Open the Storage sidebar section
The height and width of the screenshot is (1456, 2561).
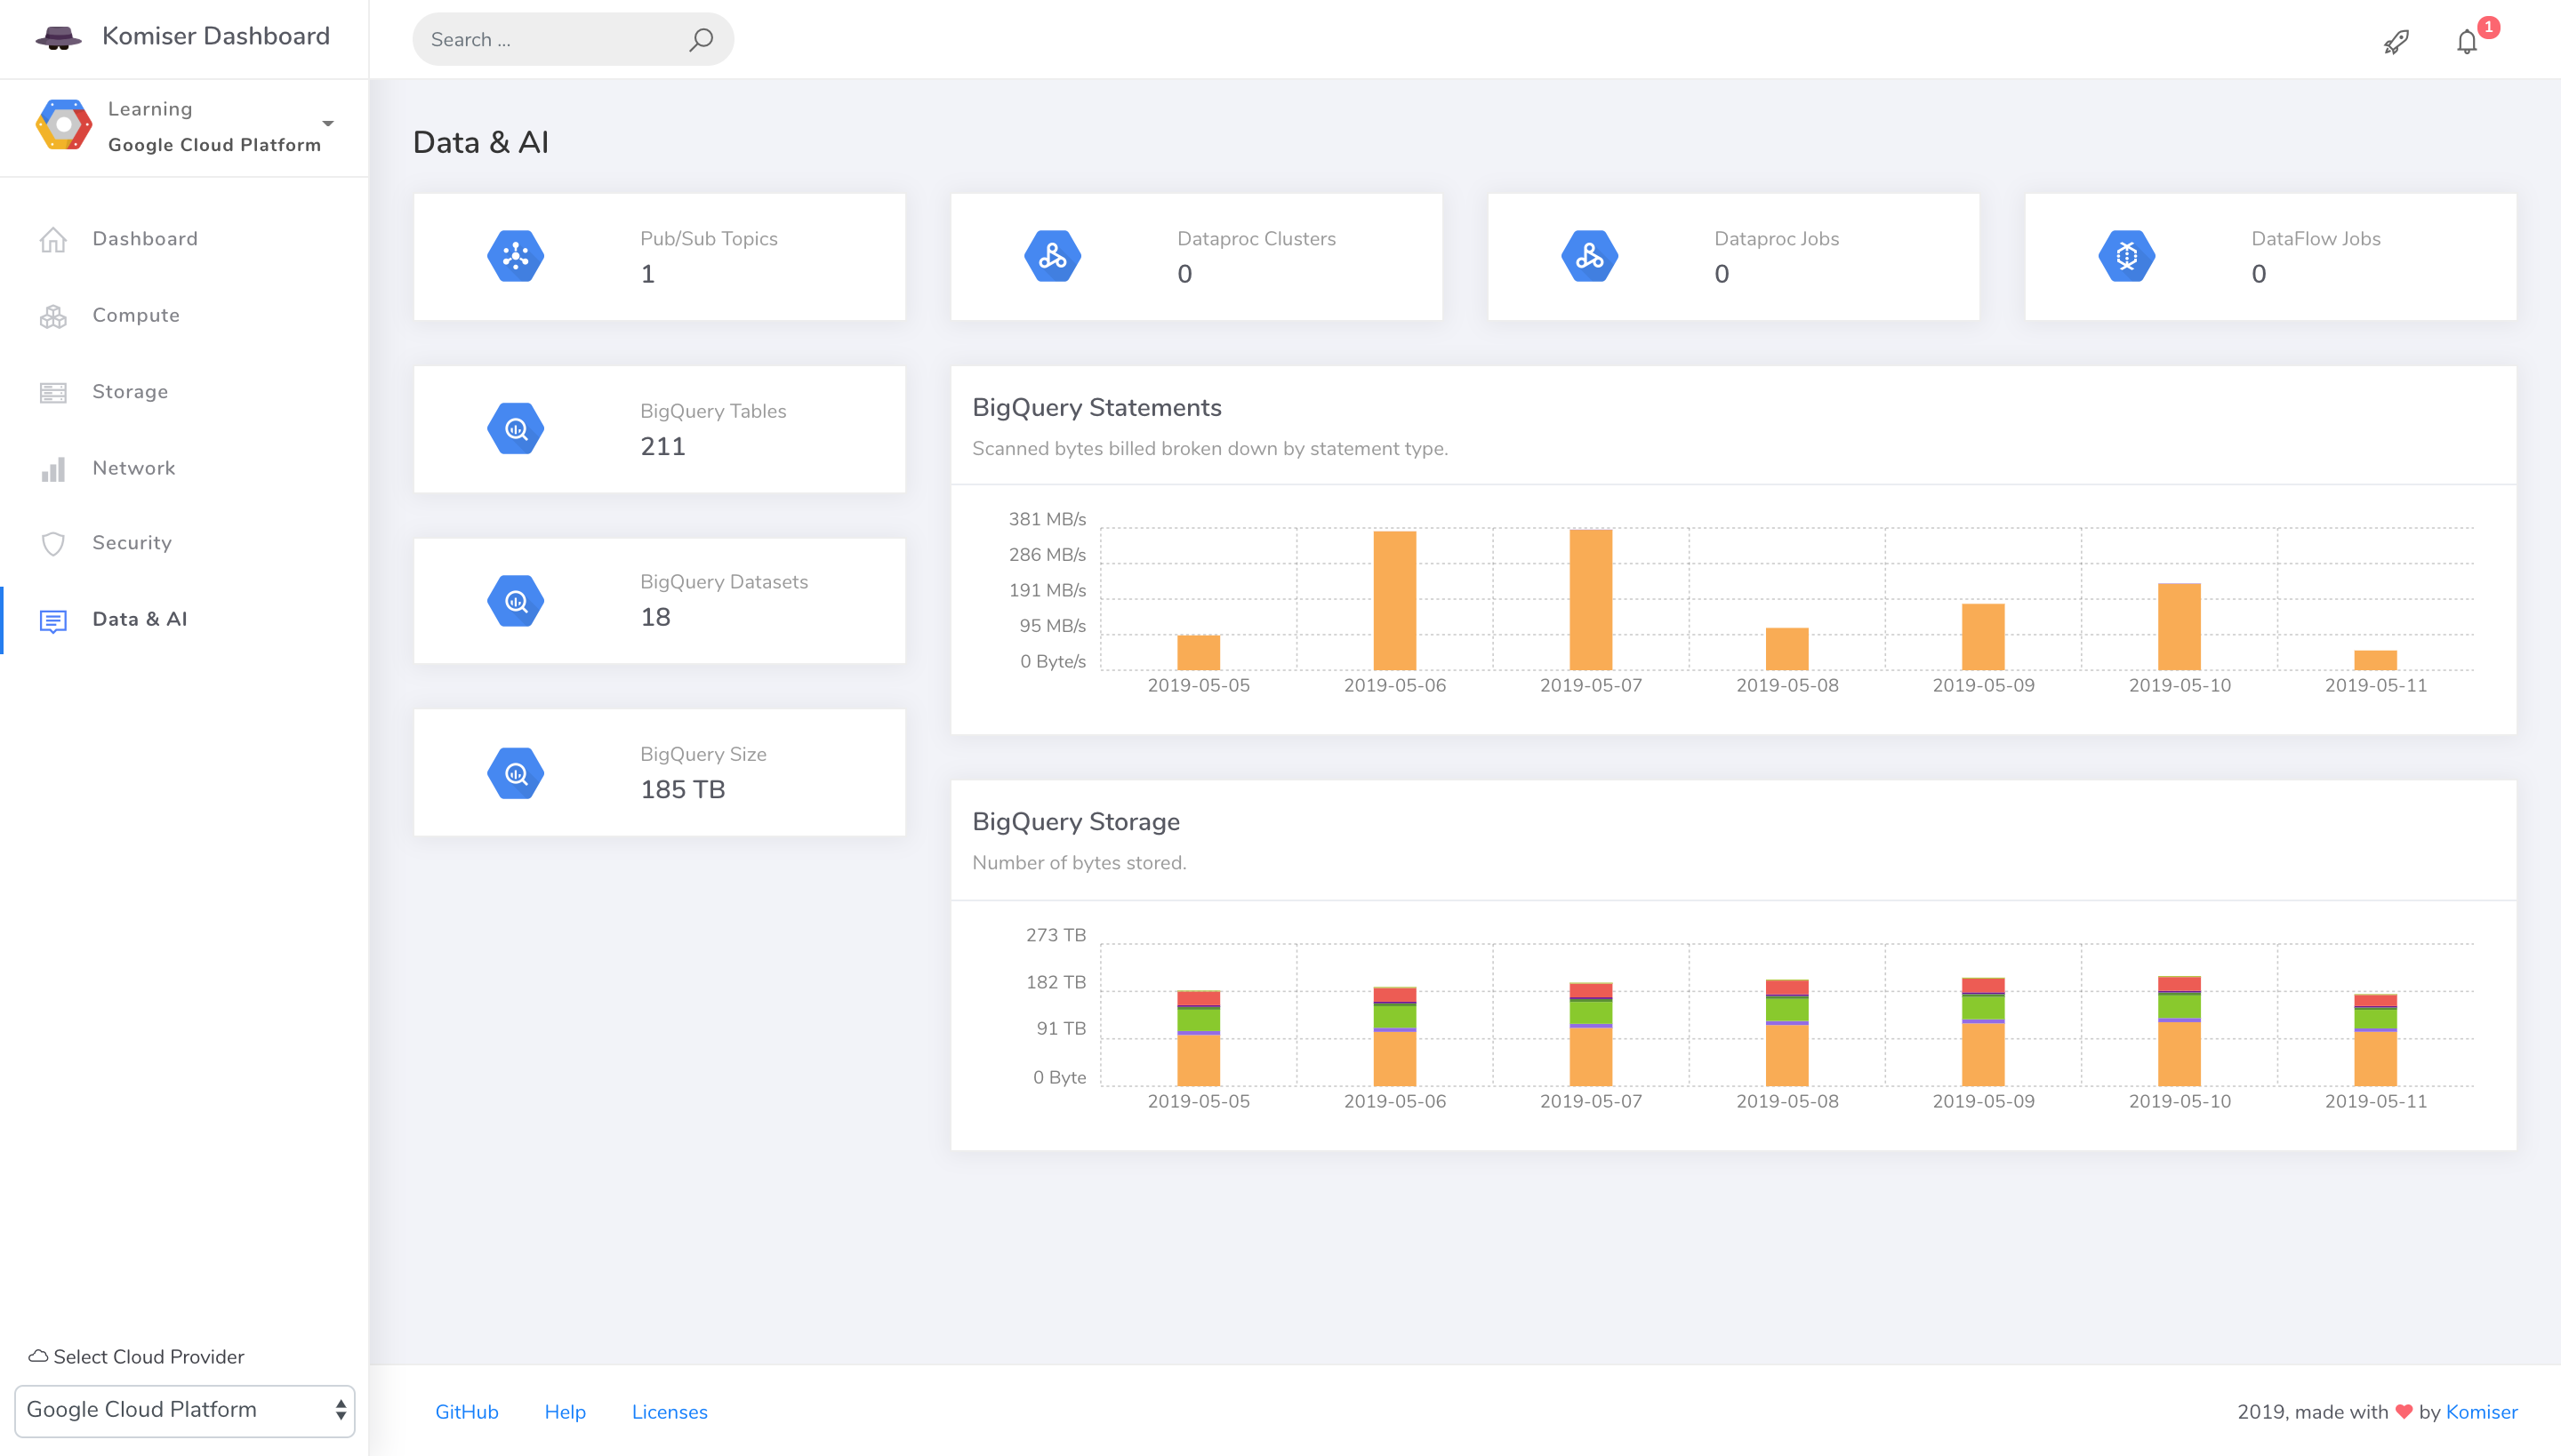coord(130,391)
